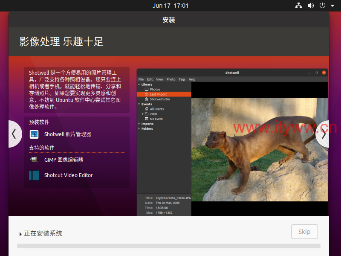Expand the Imports section in Shotwell sidebar
This screenshot has width=341, height=256.
[139, 124]
